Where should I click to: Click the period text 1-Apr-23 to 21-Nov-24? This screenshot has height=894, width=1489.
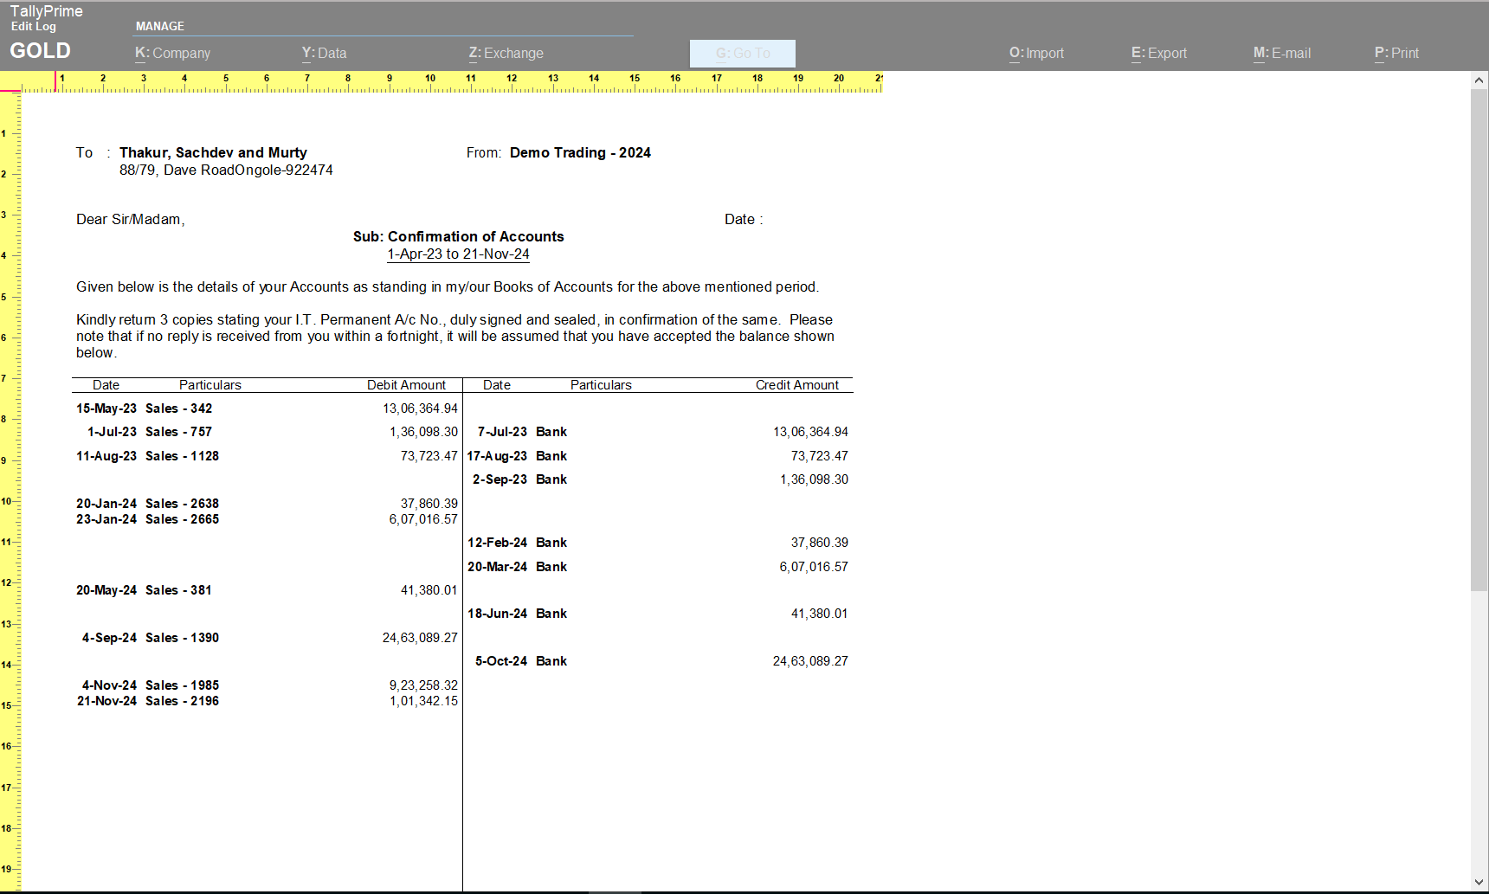click(458, 254)
